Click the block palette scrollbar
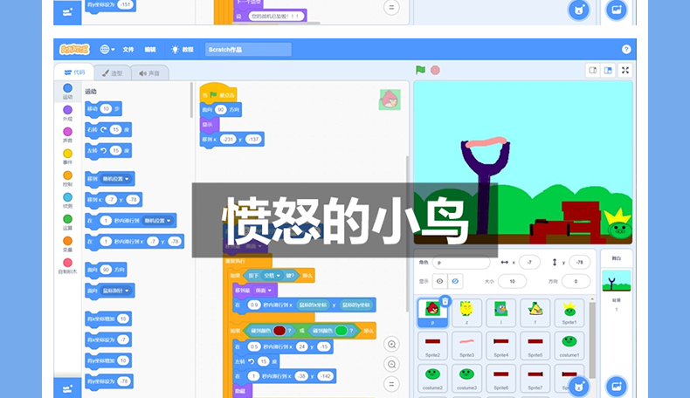This screenshot has height=398, width=690. [191, 100]
